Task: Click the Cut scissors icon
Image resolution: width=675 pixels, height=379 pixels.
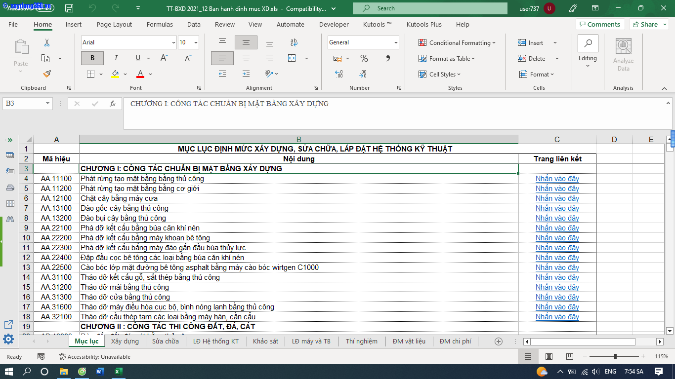Action: 47,43
